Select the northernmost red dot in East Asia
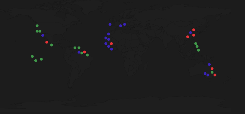 click(x=194, y=30)
